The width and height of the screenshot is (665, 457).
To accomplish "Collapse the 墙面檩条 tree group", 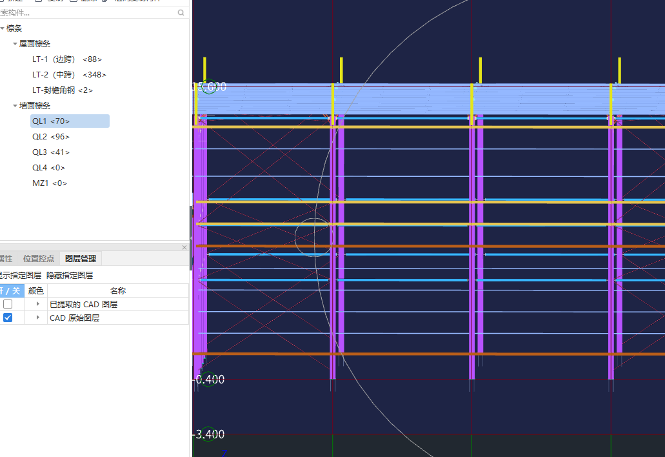I will (15, 106).
